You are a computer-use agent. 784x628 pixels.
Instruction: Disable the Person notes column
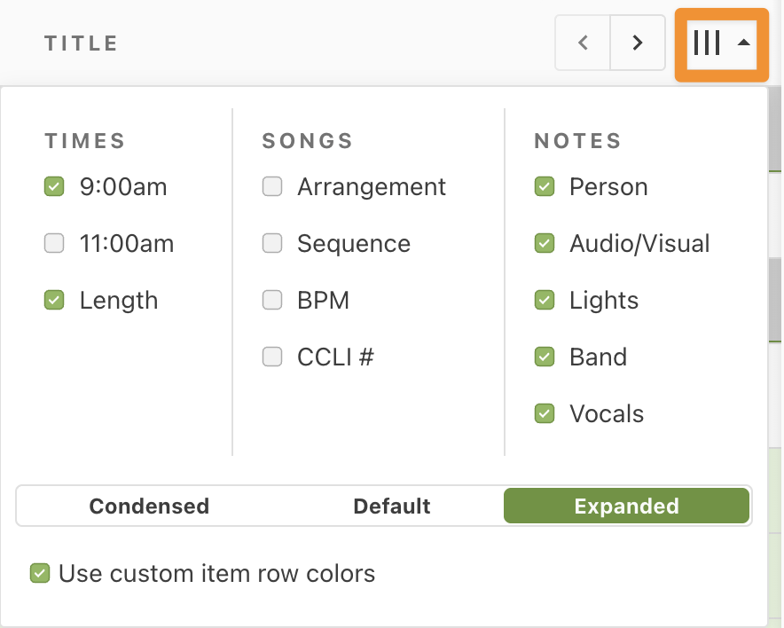(545, 186)
